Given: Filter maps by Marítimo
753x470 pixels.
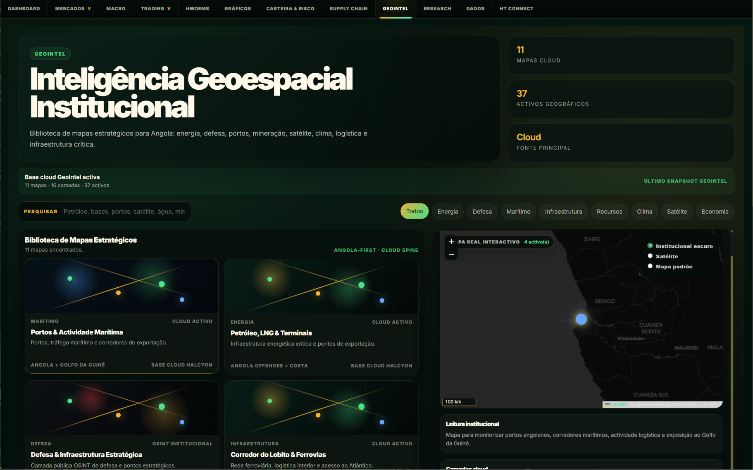Looking at the screenshot, I should pos(518,211).
